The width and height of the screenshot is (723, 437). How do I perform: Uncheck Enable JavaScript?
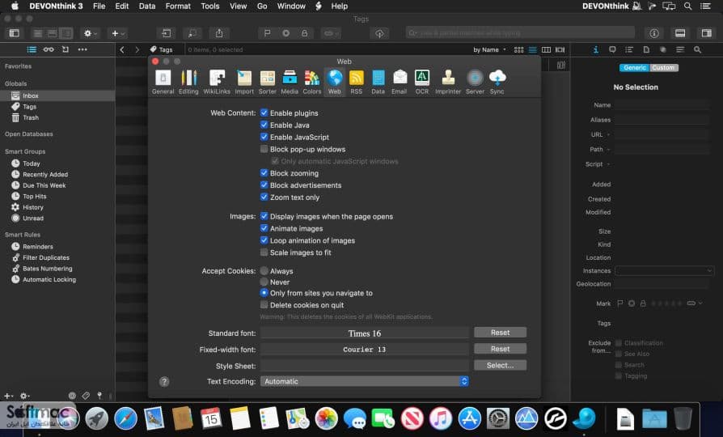264,137
